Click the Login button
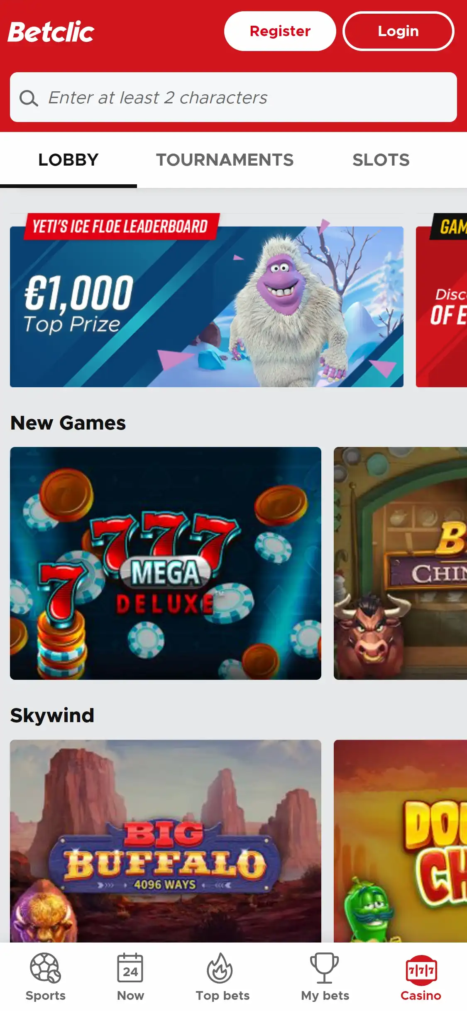This screenshot has height=1011, width=467. point(399,31)
